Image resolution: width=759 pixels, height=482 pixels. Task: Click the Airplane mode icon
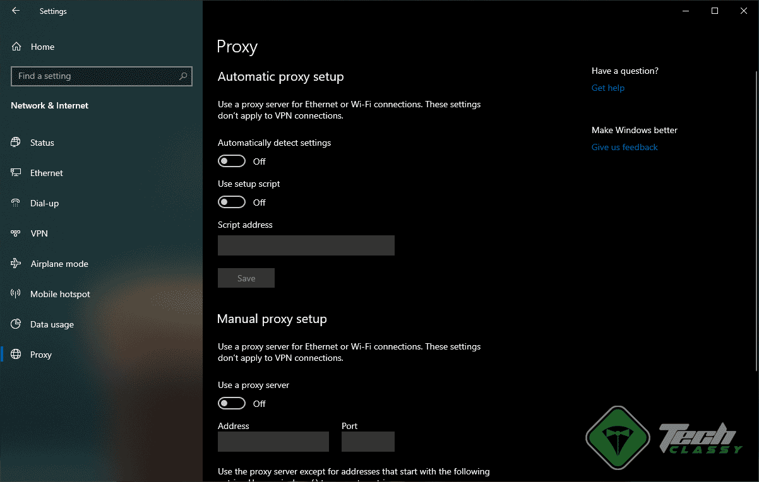coord(15,264)
